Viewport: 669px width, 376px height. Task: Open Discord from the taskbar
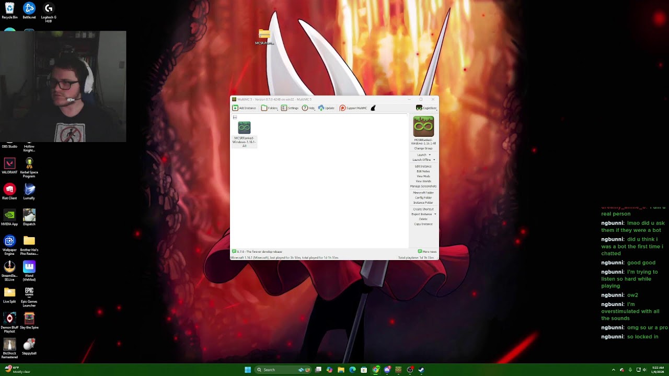387,370
